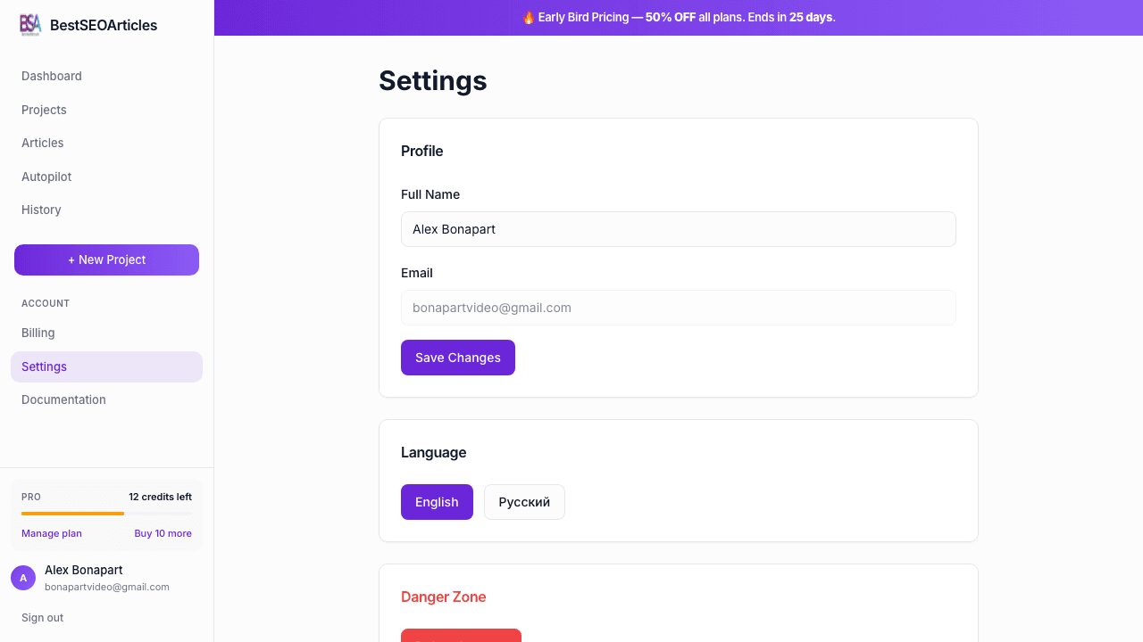Viewport: 1143px width, 642px height.
Task: Click the Full Name input field
Action: pos(678,229)
